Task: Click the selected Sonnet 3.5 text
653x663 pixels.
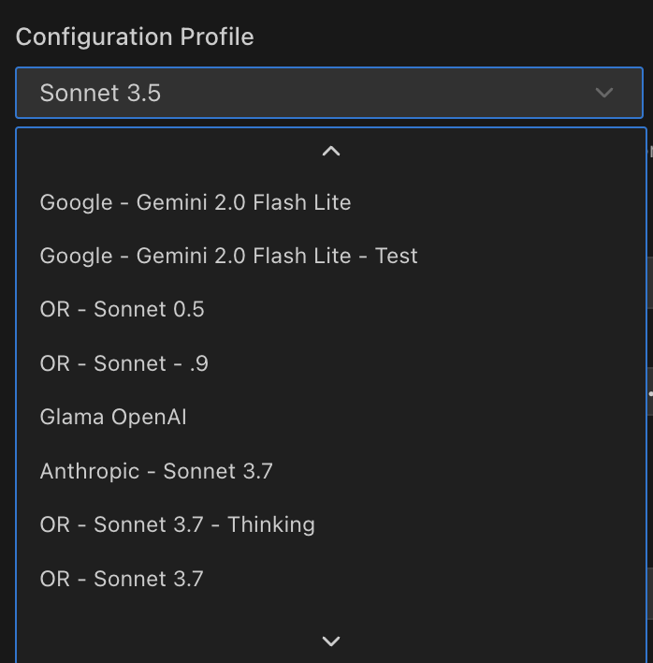Action: pyautogui.click(x=100, y=93)
